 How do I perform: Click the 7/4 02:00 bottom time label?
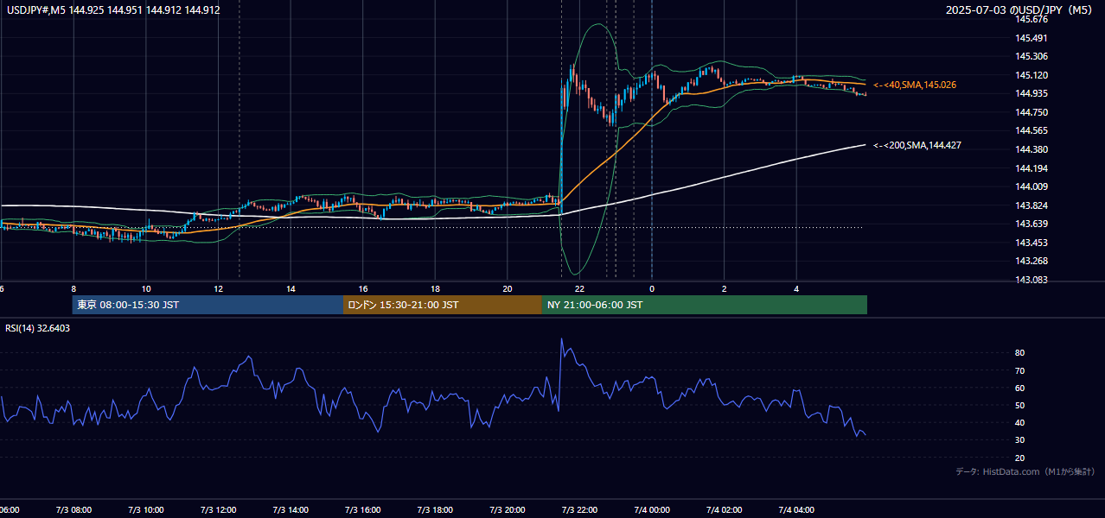pos(724,510)
